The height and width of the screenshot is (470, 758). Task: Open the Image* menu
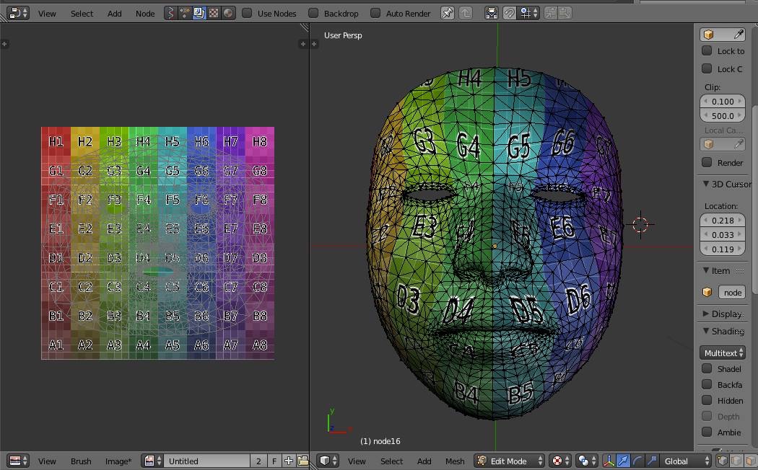pyautogui.click(x=118, y=461)
